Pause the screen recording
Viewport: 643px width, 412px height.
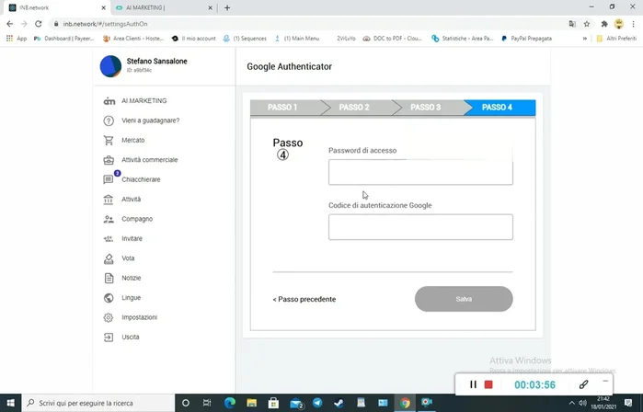[474, 384]
